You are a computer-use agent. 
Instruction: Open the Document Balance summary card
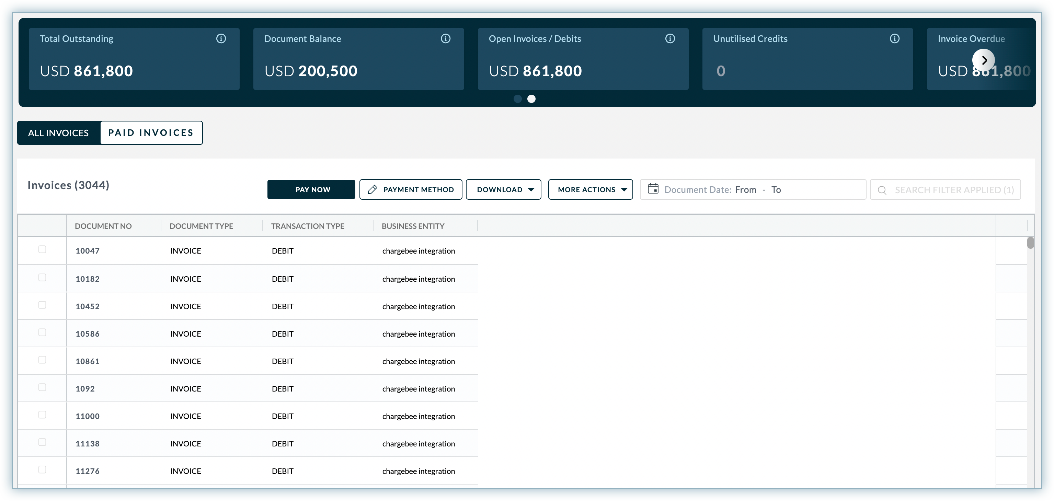[x=359, y=59]
